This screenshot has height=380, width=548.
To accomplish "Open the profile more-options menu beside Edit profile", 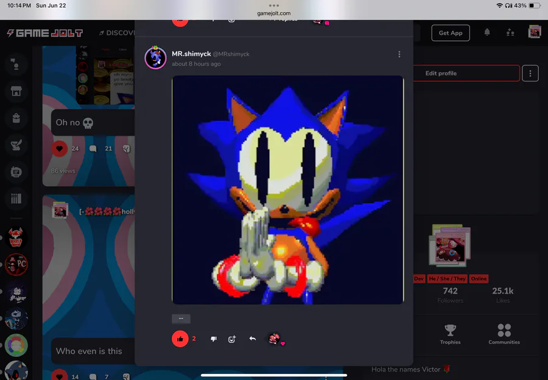I will point(530,74).
